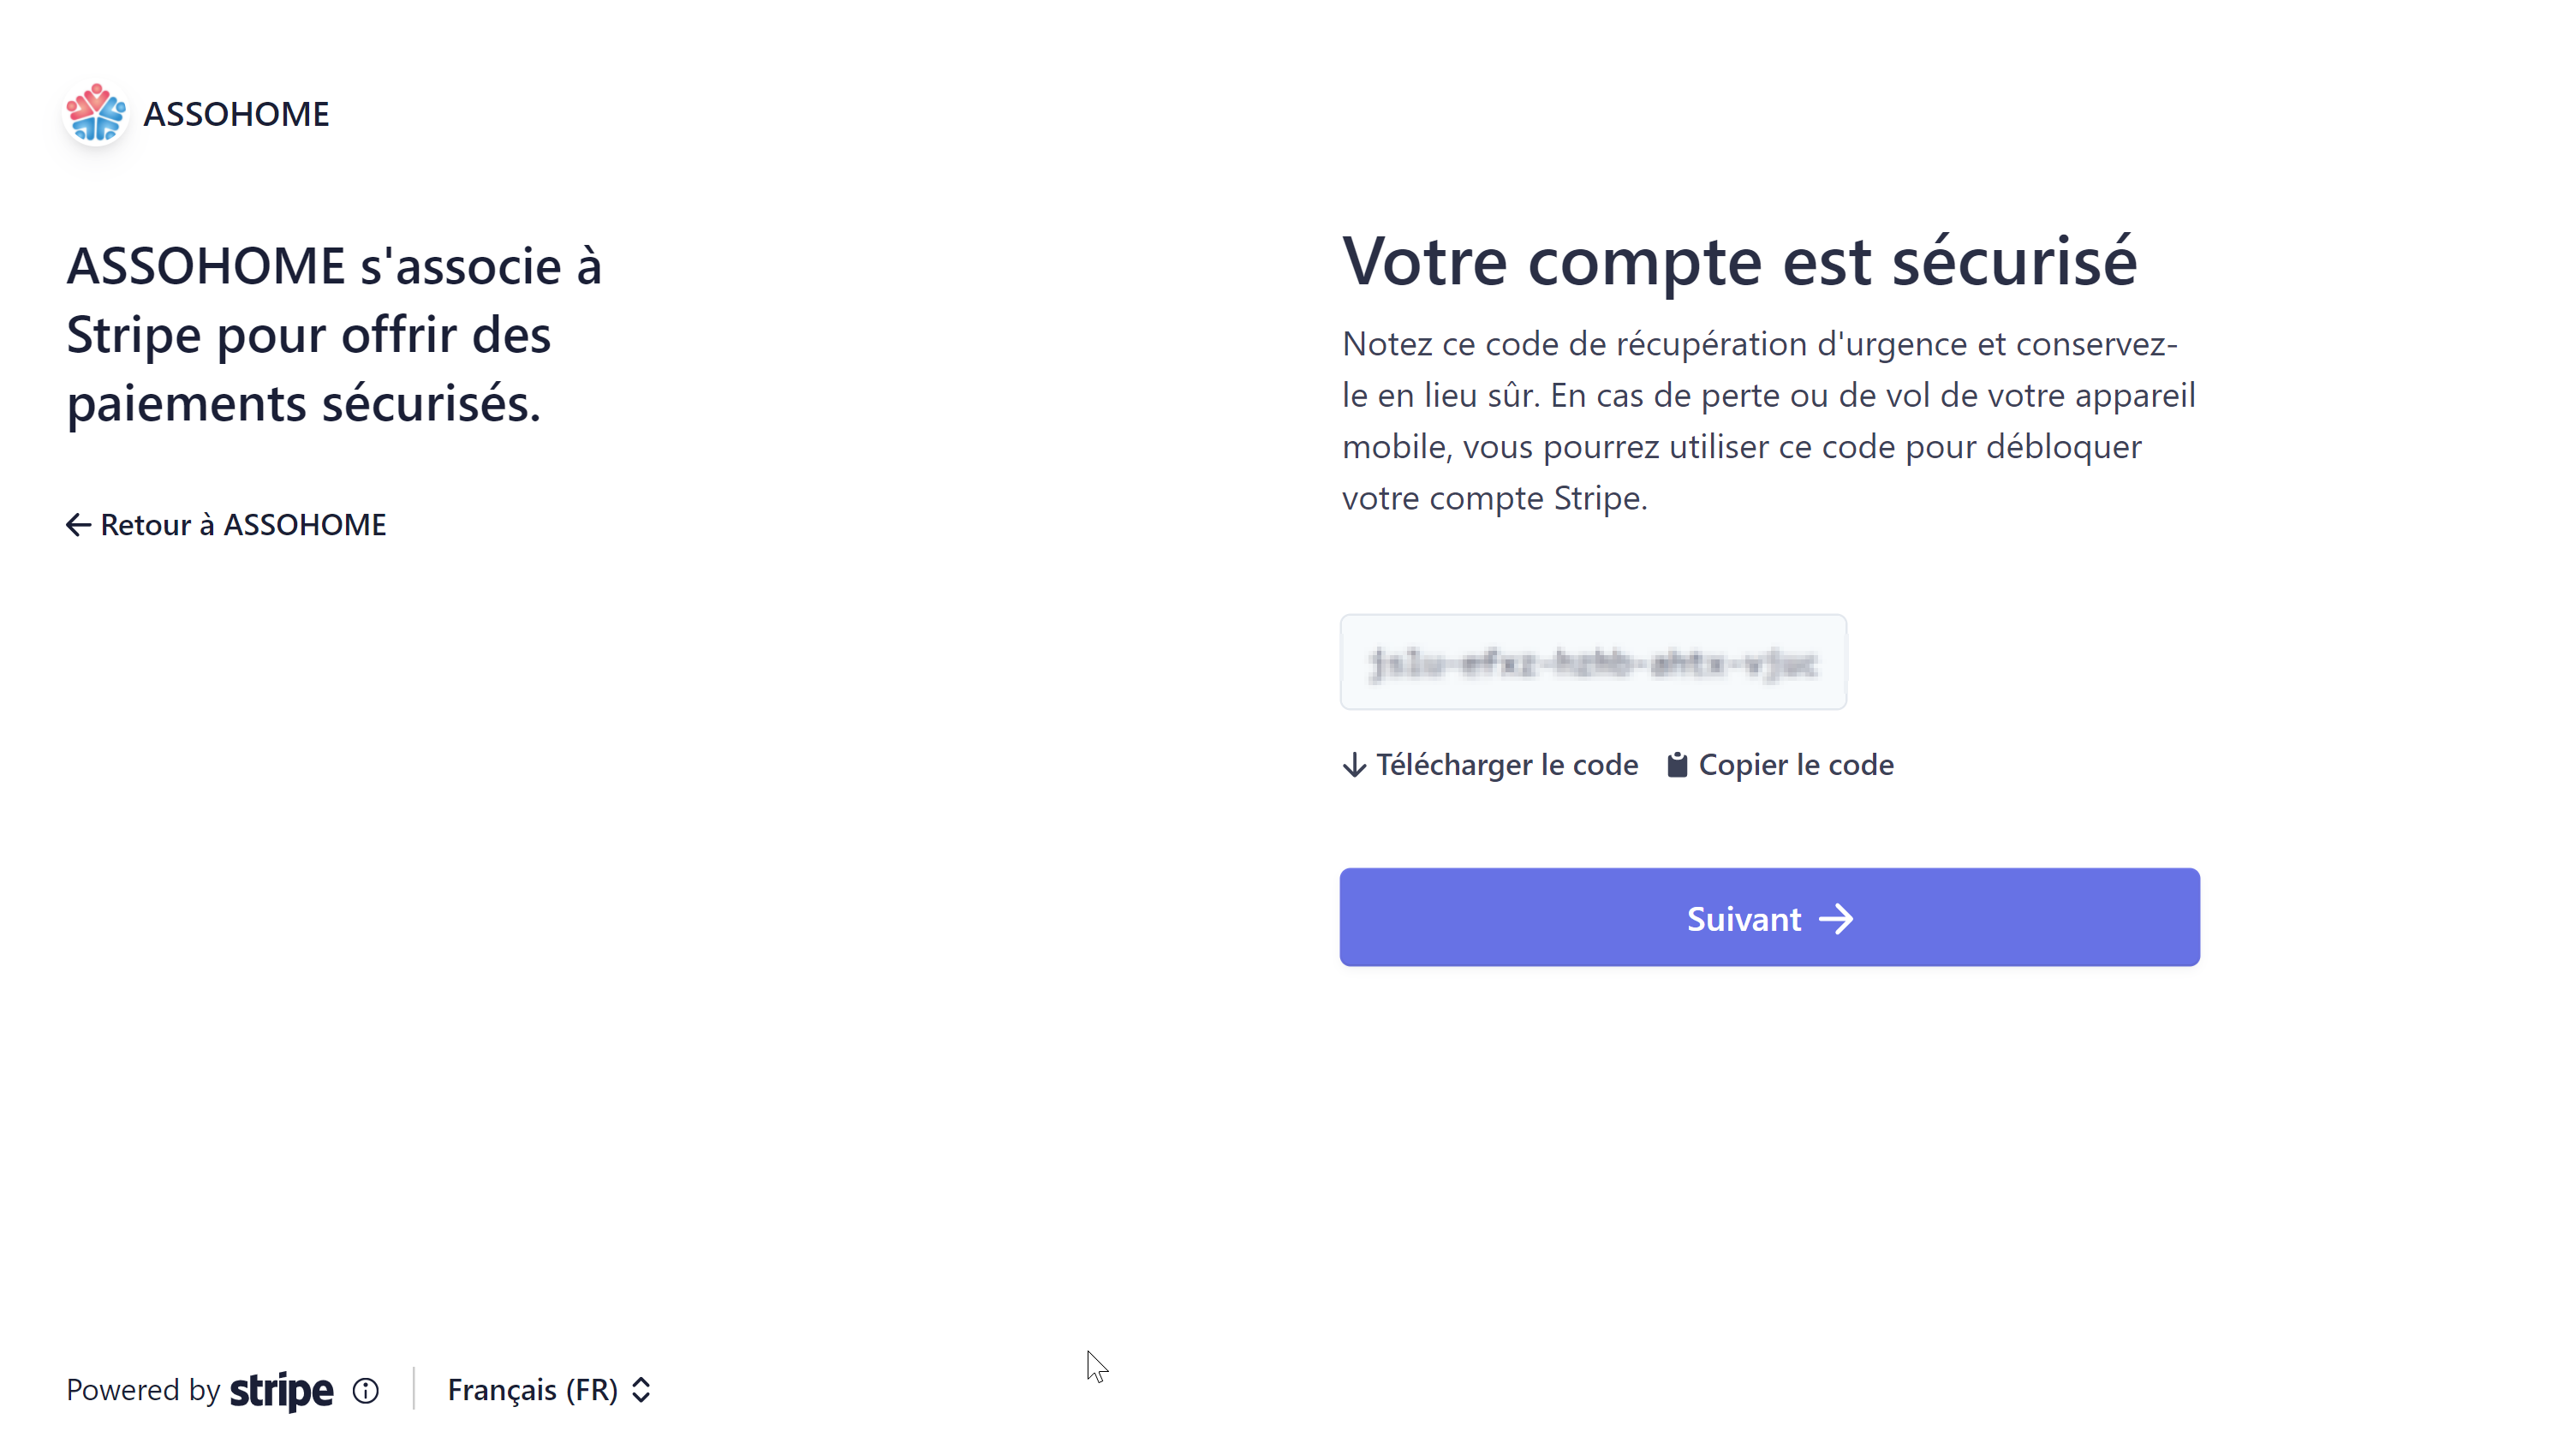Click the back arrow icon beside Retour

click(x=78, y=525)
